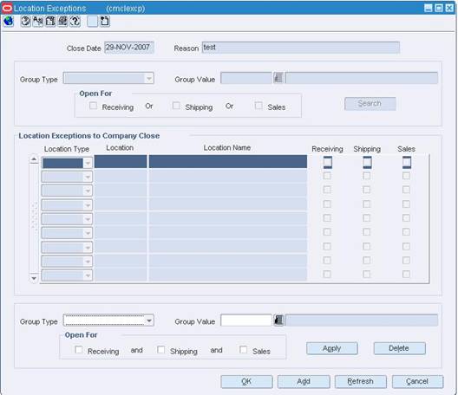Click scroll down arrow of the exceptions list
The image size is (458, 395).
pyautogui.click(x=34, y=278)
